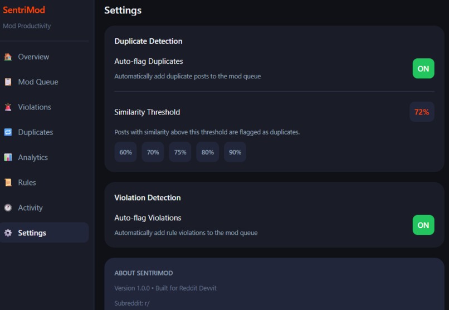Click 'Automatically add rule violations' description
The width and height of the screenshot is (449, 310).
pos(186,233)
